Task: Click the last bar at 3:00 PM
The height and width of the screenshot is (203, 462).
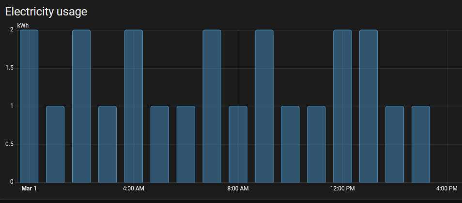Action: click(x=421, y=144)
